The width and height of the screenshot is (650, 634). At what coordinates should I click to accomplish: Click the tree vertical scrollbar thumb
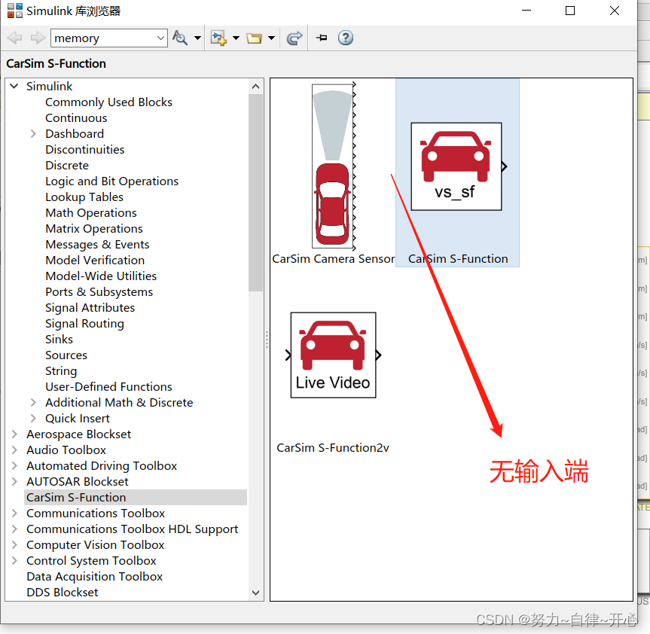coord(256,193)
